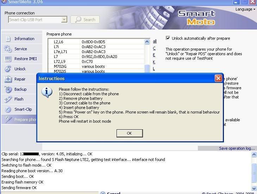Open the Language dropdown menu
Viewport: 257px width, 194px height.
pos(245,9)
